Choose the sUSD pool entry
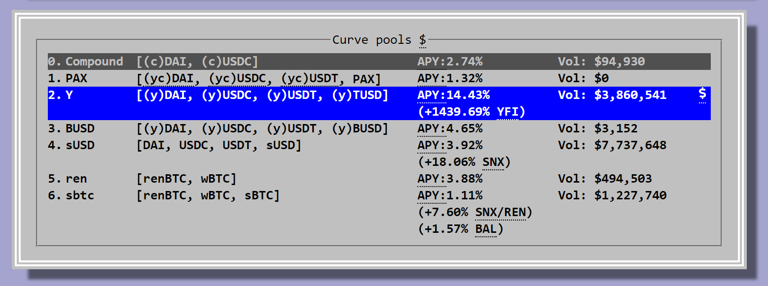The width and height of the screenshot is (768, 286). [x=79, y=145]
